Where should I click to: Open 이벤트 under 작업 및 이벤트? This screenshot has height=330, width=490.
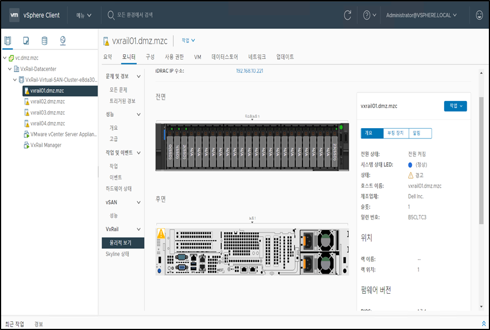(116, 177)
